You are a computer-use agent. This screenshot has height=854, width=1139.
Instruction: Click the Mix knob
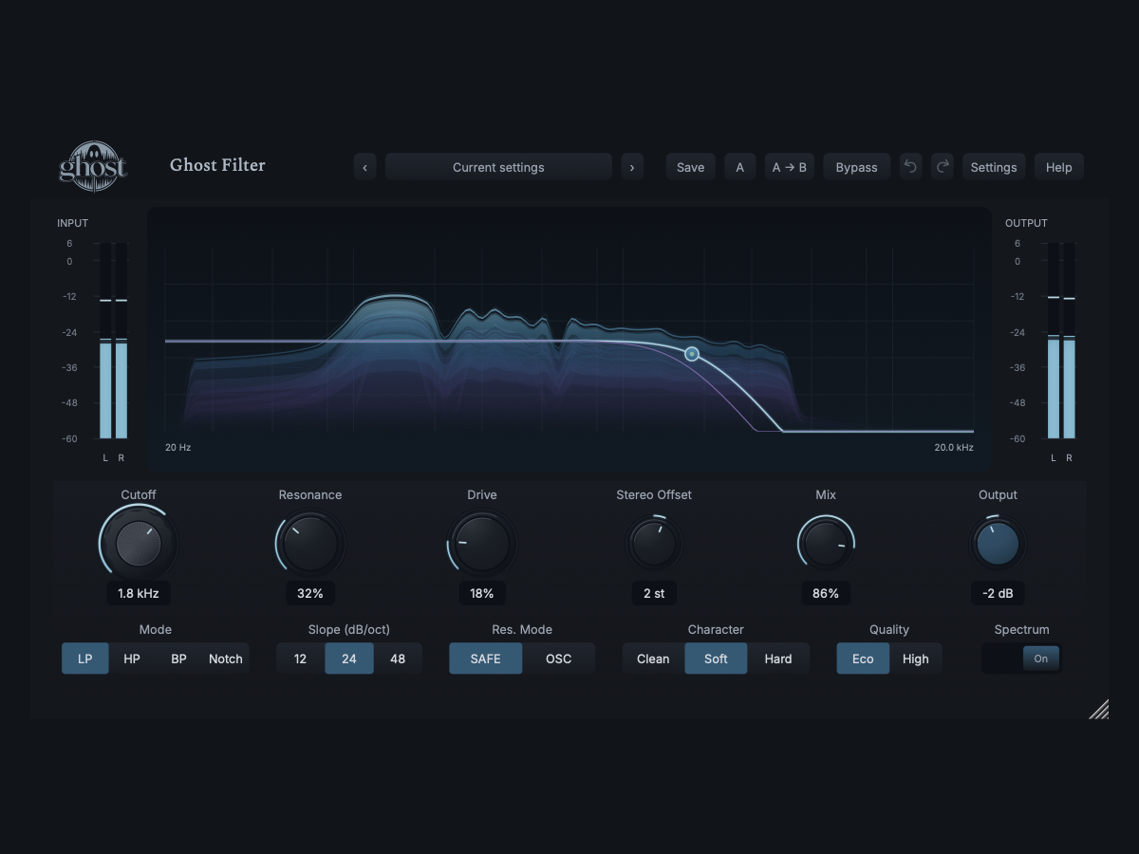click(826, 544)
